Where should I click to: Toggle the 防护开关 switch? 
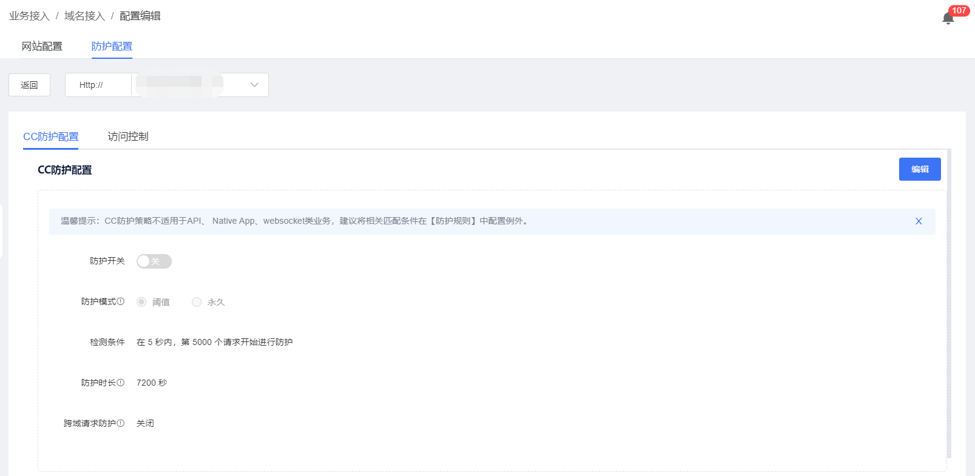(154, 261)
